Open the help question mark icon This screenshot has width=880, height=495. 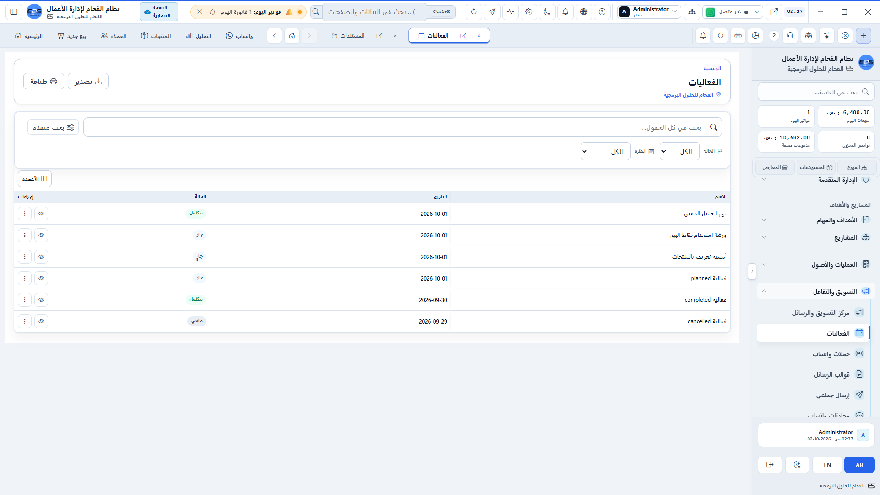coord(602,12)
